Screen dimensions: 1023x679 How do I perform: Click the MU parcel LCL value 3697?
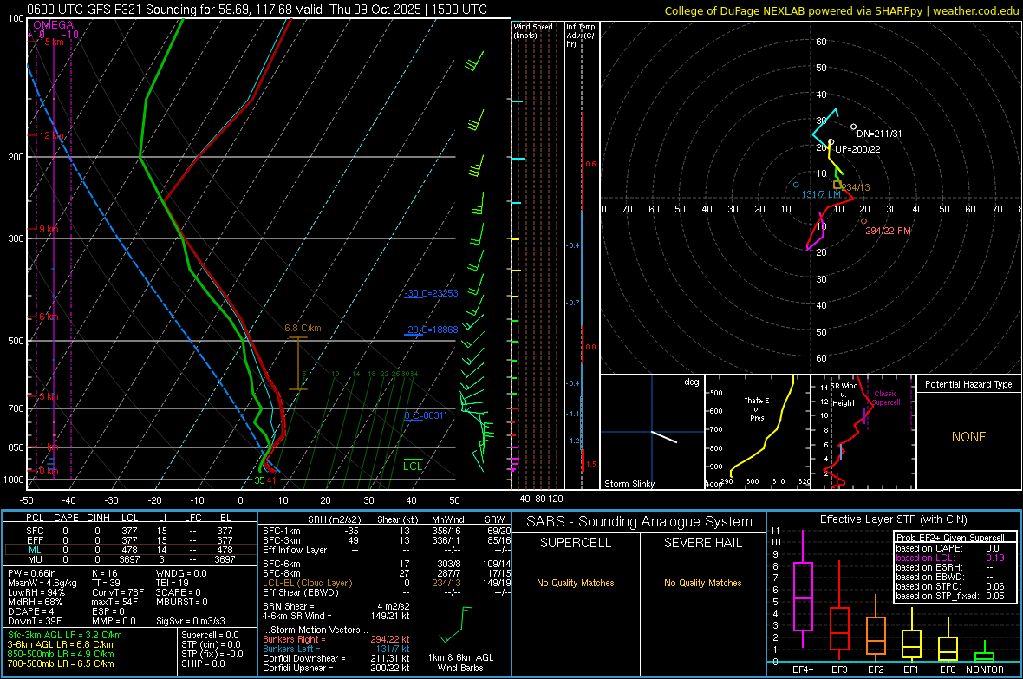click(x=129, y=559)
